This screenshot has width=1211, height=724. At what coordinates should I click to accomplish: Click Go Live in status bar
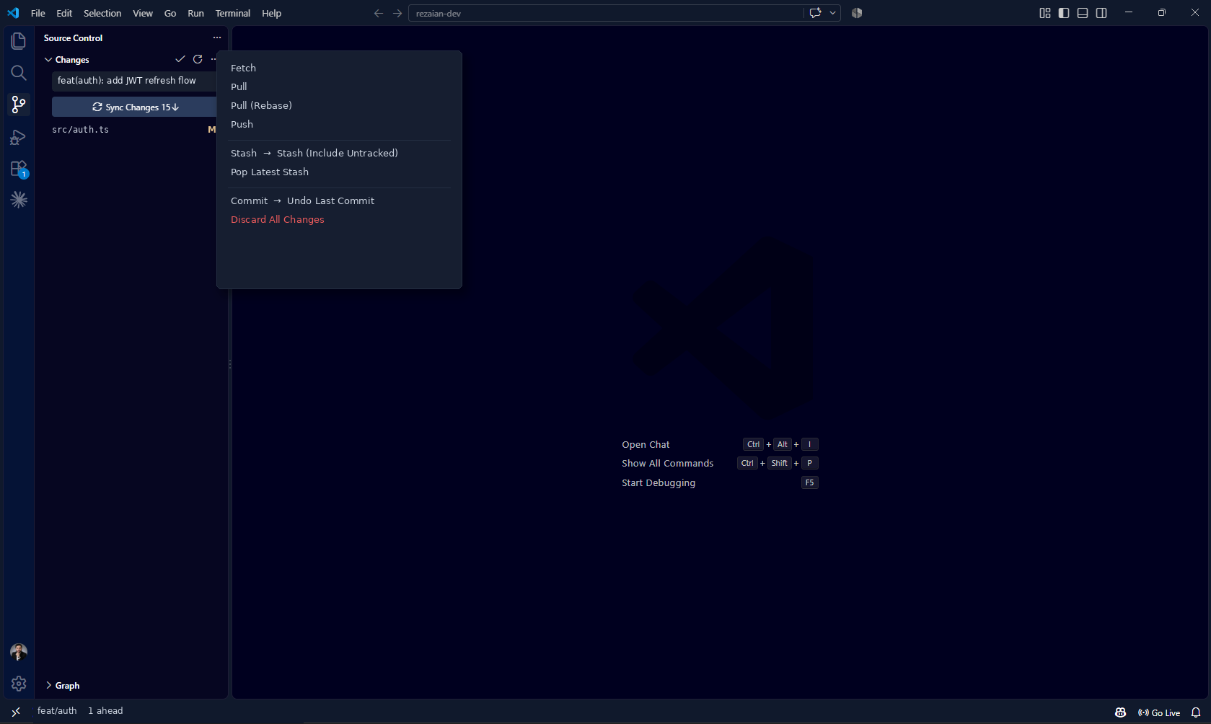click(x=1159, y=712)
